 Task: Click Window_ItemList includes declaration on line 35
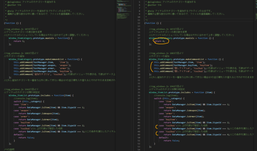pos(182,92)
